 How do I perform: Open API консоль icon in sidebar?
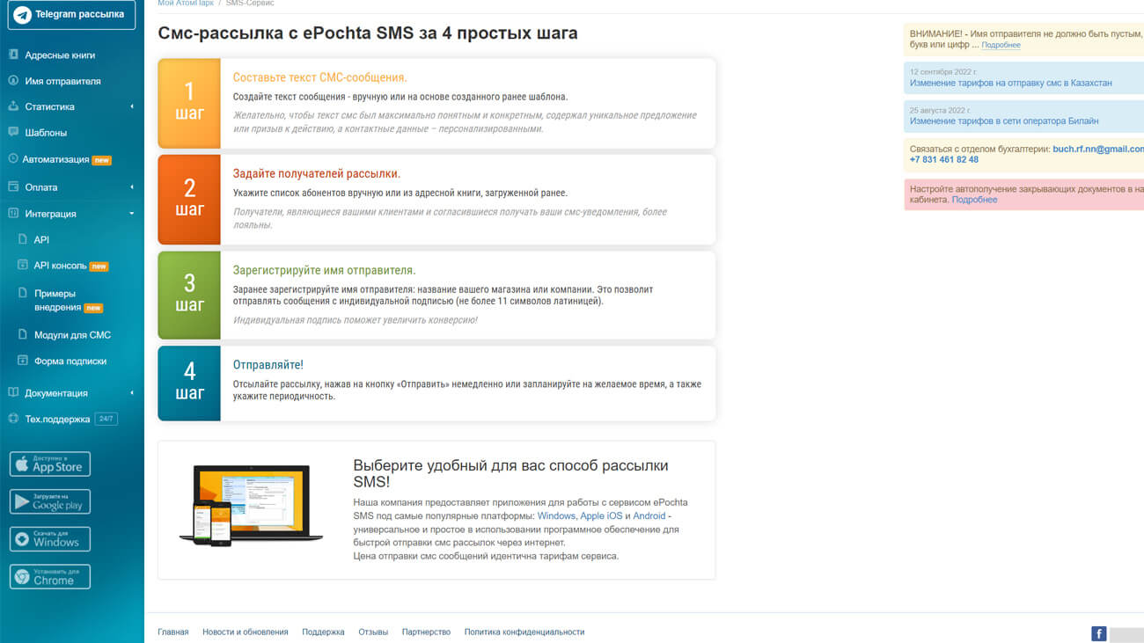(24, 266)
